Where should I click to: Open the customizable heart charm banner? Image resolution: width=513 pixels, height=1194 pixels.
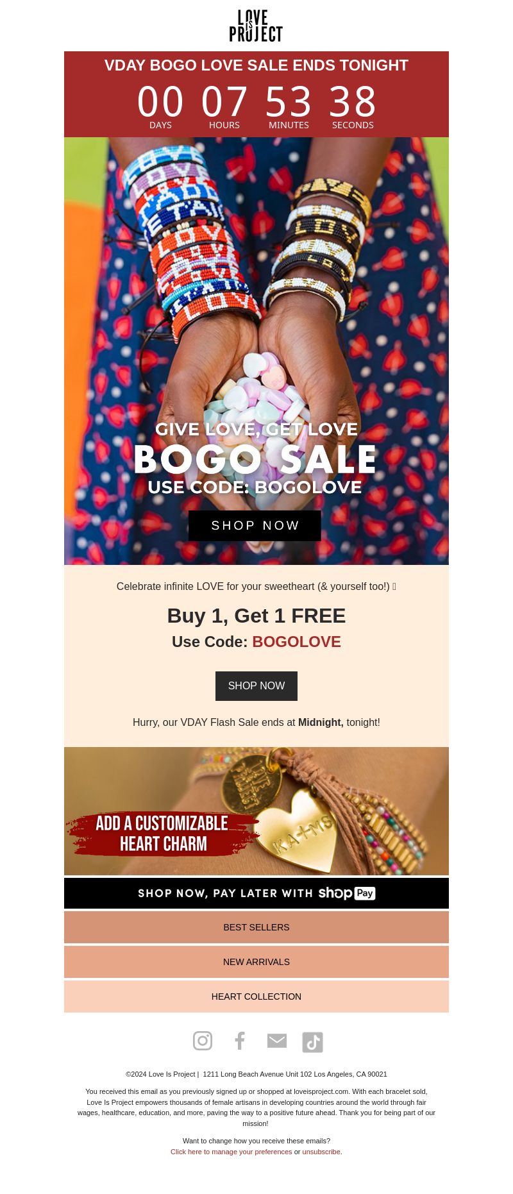coord(256,811)
